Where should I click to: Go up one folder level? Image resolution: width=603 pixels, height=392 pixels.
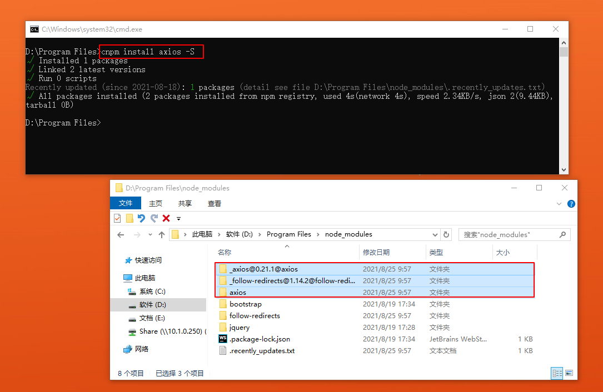[x=162, y=235]
